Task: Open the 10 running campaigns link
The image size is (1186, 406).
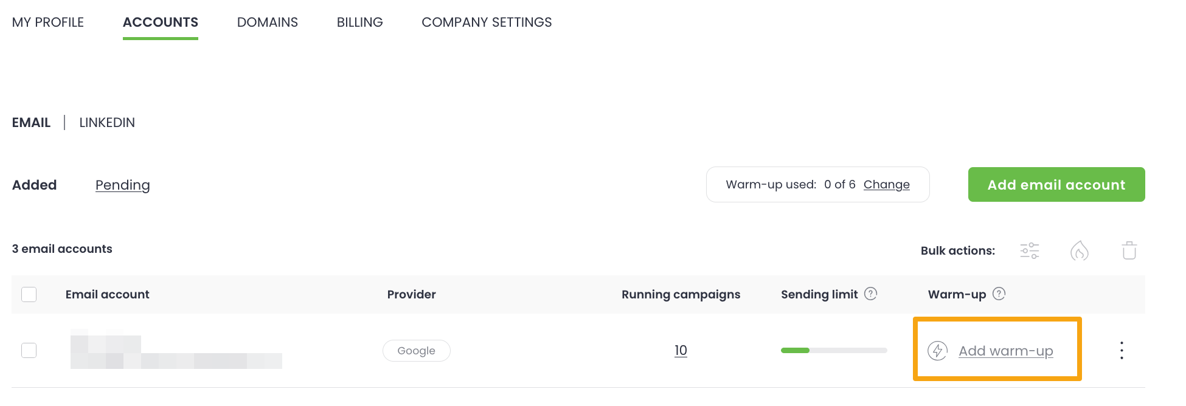Action: click(x=681, y=351)
